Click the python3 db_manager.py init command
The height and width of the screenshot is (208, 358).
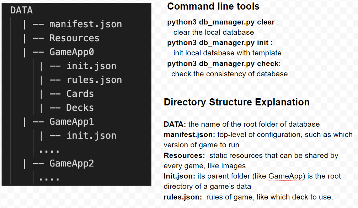[x=218, y=43]
